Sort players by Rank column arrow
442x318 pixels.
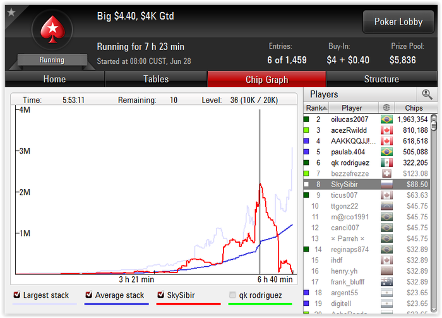point(325,108)
